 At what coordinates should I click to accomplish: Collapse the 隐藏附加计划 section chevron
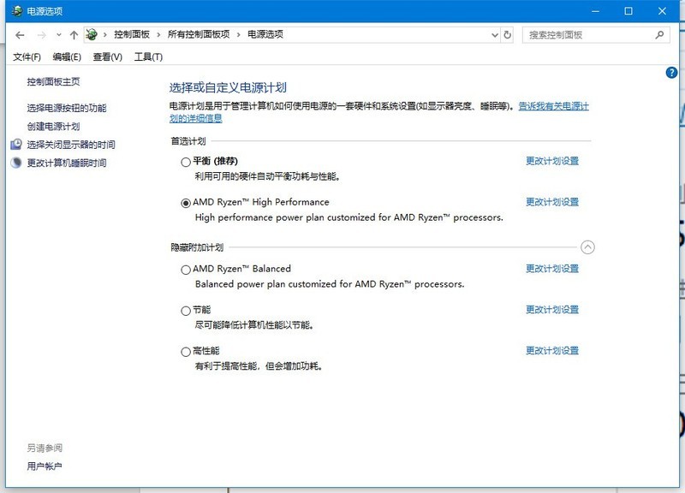588,247
